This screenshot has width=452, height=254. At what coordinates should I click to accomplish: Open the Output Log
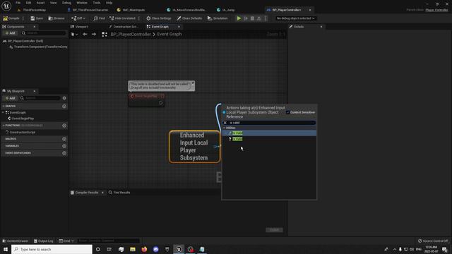pos(43,241)
